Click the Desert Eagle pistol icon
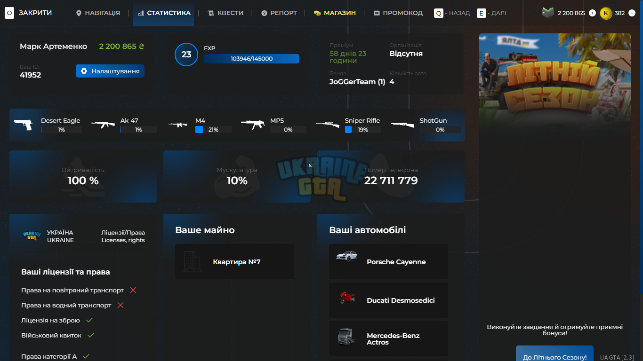Viewport: 643px width, 361px height. 23,125
